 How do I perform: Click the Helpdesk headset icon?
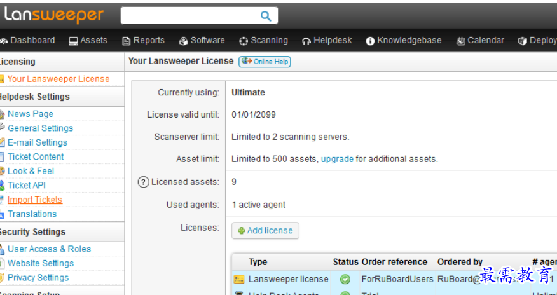(306, 41)
